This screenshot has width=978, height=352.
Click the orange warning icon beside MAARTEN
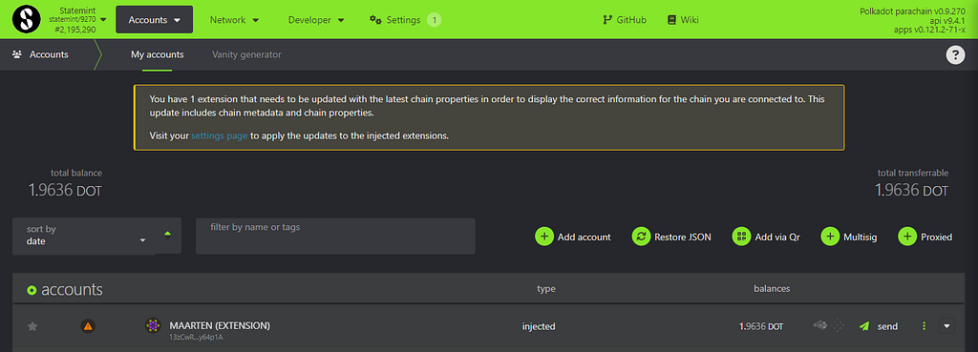(88, 326)
